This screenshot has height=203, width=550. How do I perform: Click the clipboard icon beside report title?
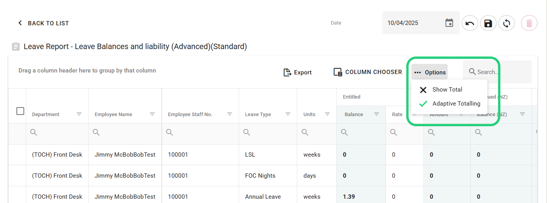coord(16,47)
